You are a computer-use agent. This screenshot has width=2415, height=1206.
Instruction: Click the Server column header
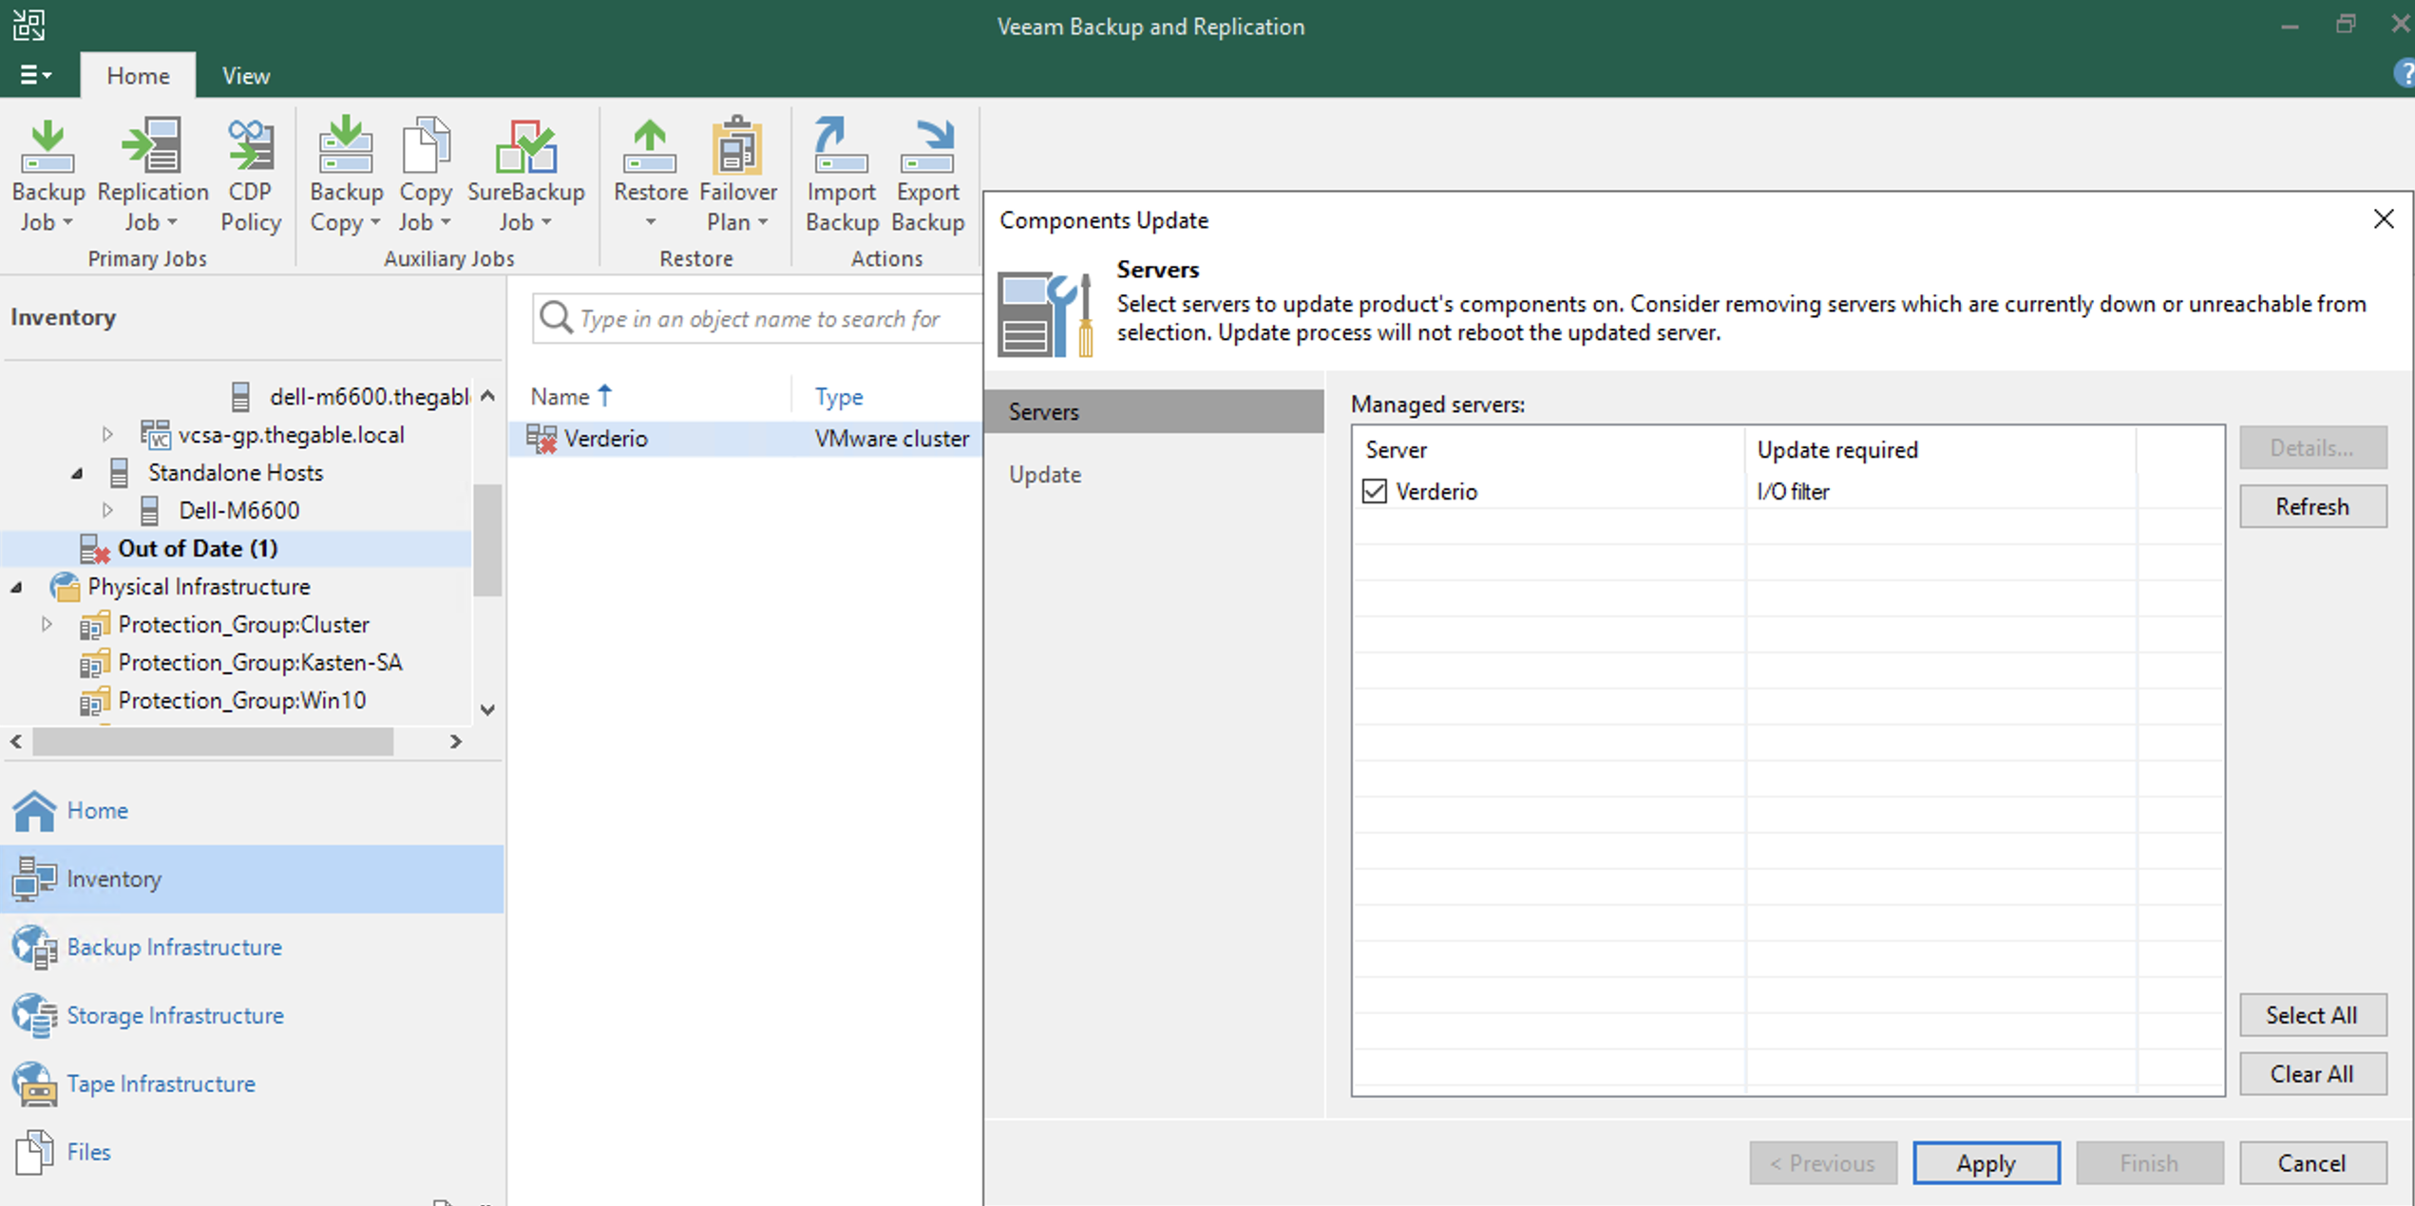[x=1549, y=449]
